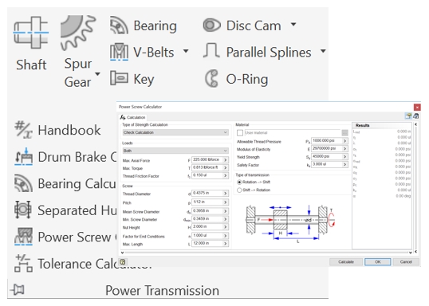Open the Drum Brake Calculator

(65, 157)
